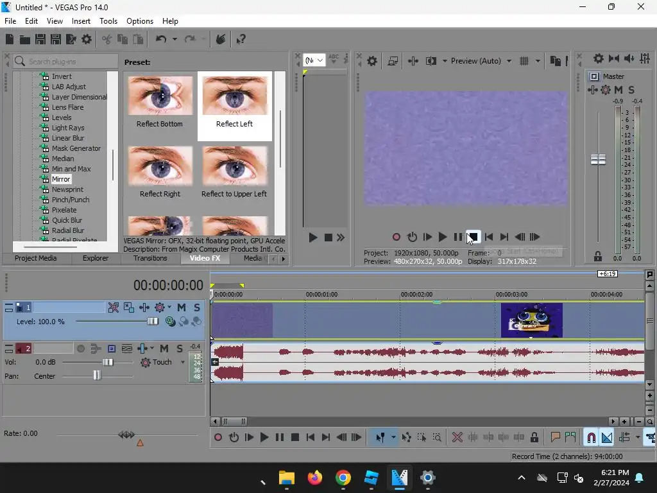
Task: Open Normal Edit Tool dropdown arrow
Action: click(393, 438)
